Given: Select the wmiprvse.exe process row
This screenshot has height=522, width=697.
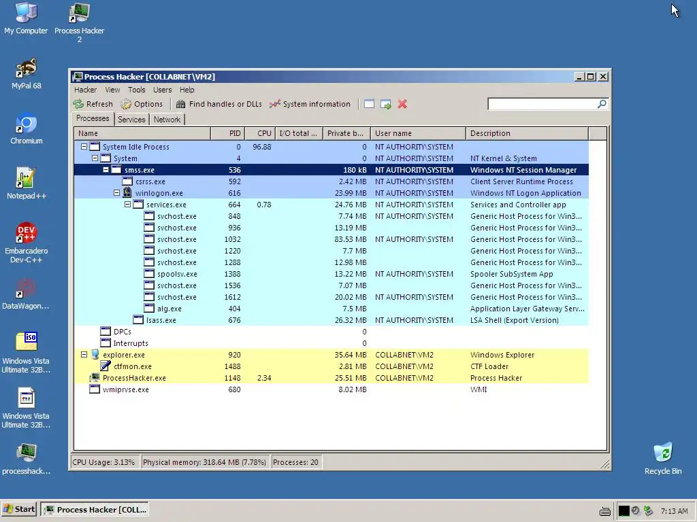Looking at the screenshot, I should (331, 389).
